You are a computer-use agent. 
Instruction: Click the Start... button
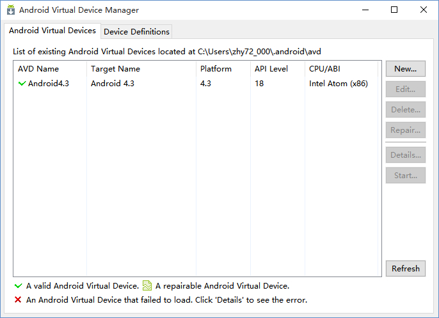(x=405, y=176)
